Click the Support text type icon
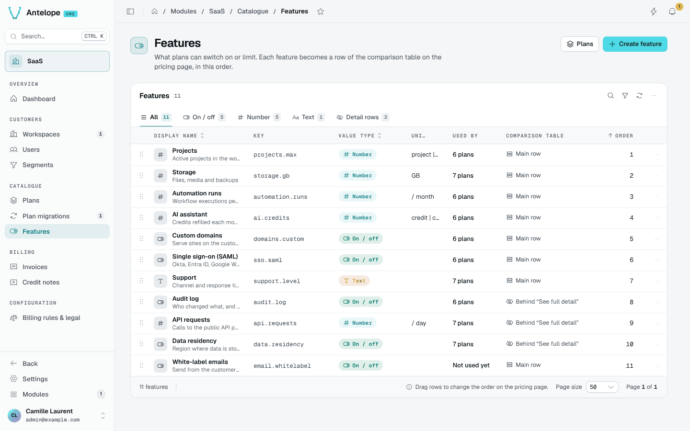Image resolution: width=690 pixels, height=431 pixels. [161, 281]
